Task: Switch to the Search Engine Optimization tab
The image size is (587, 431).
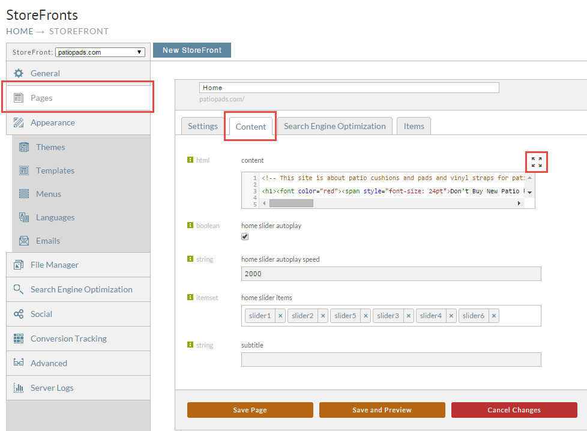Action: pos(335,126)
